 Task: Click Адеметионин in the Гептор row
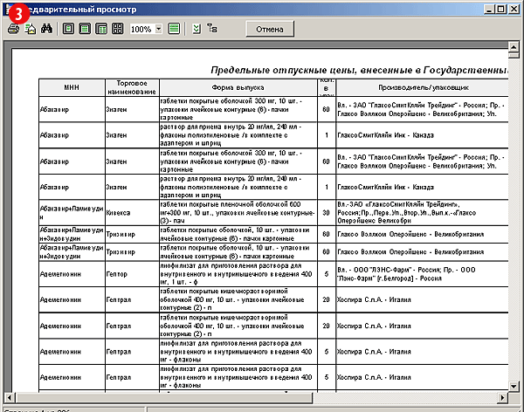point(72,274)
